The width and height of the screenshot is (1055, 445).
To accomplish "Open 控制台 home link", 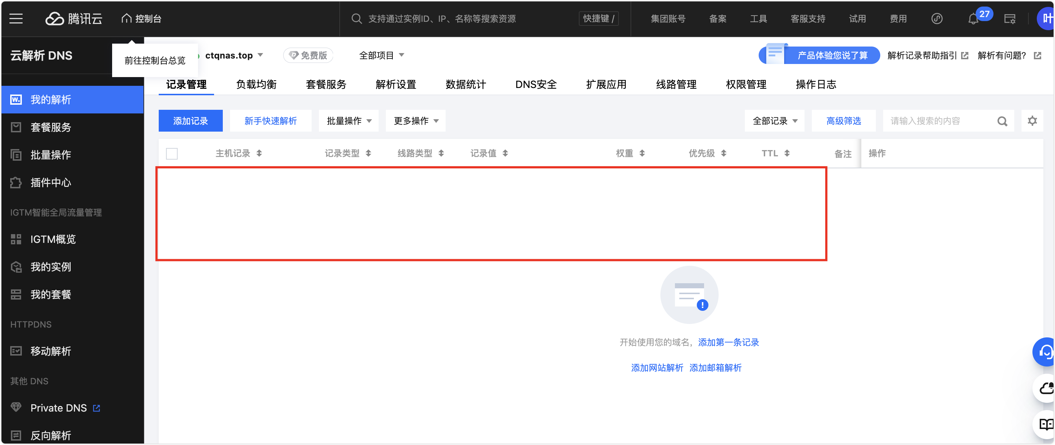I will point(141,19).
